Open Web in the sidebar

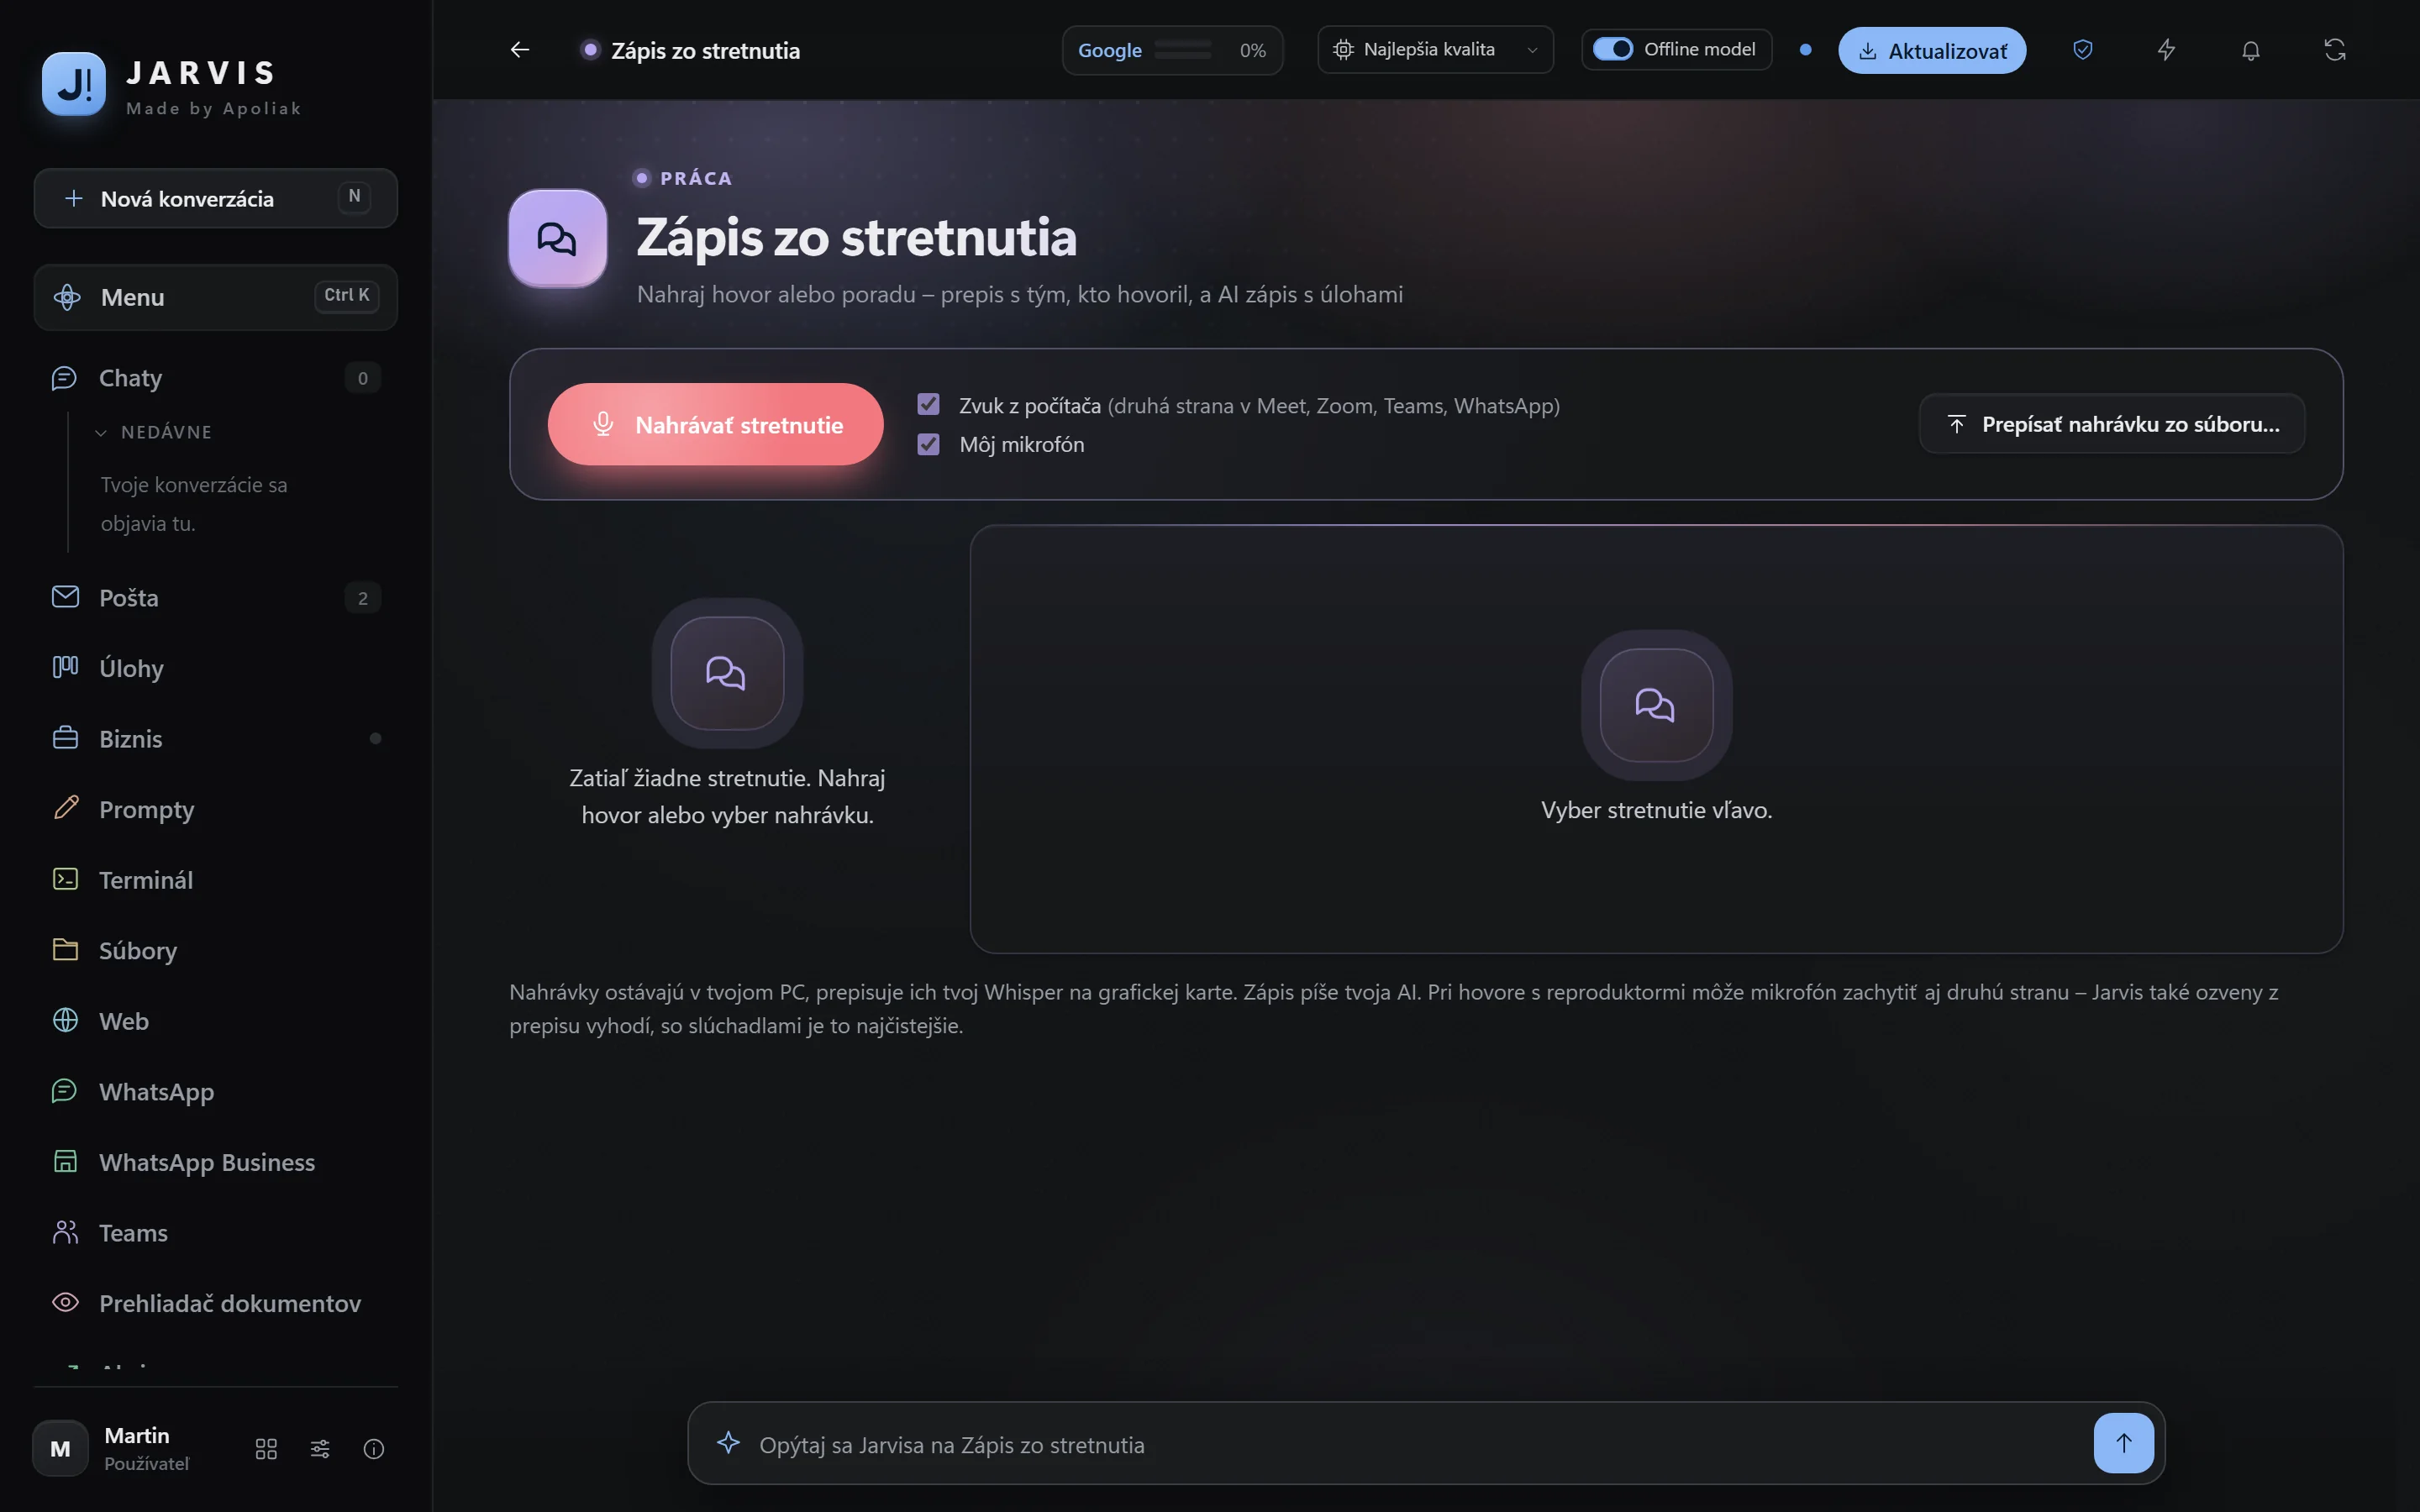coord(216,1021)
